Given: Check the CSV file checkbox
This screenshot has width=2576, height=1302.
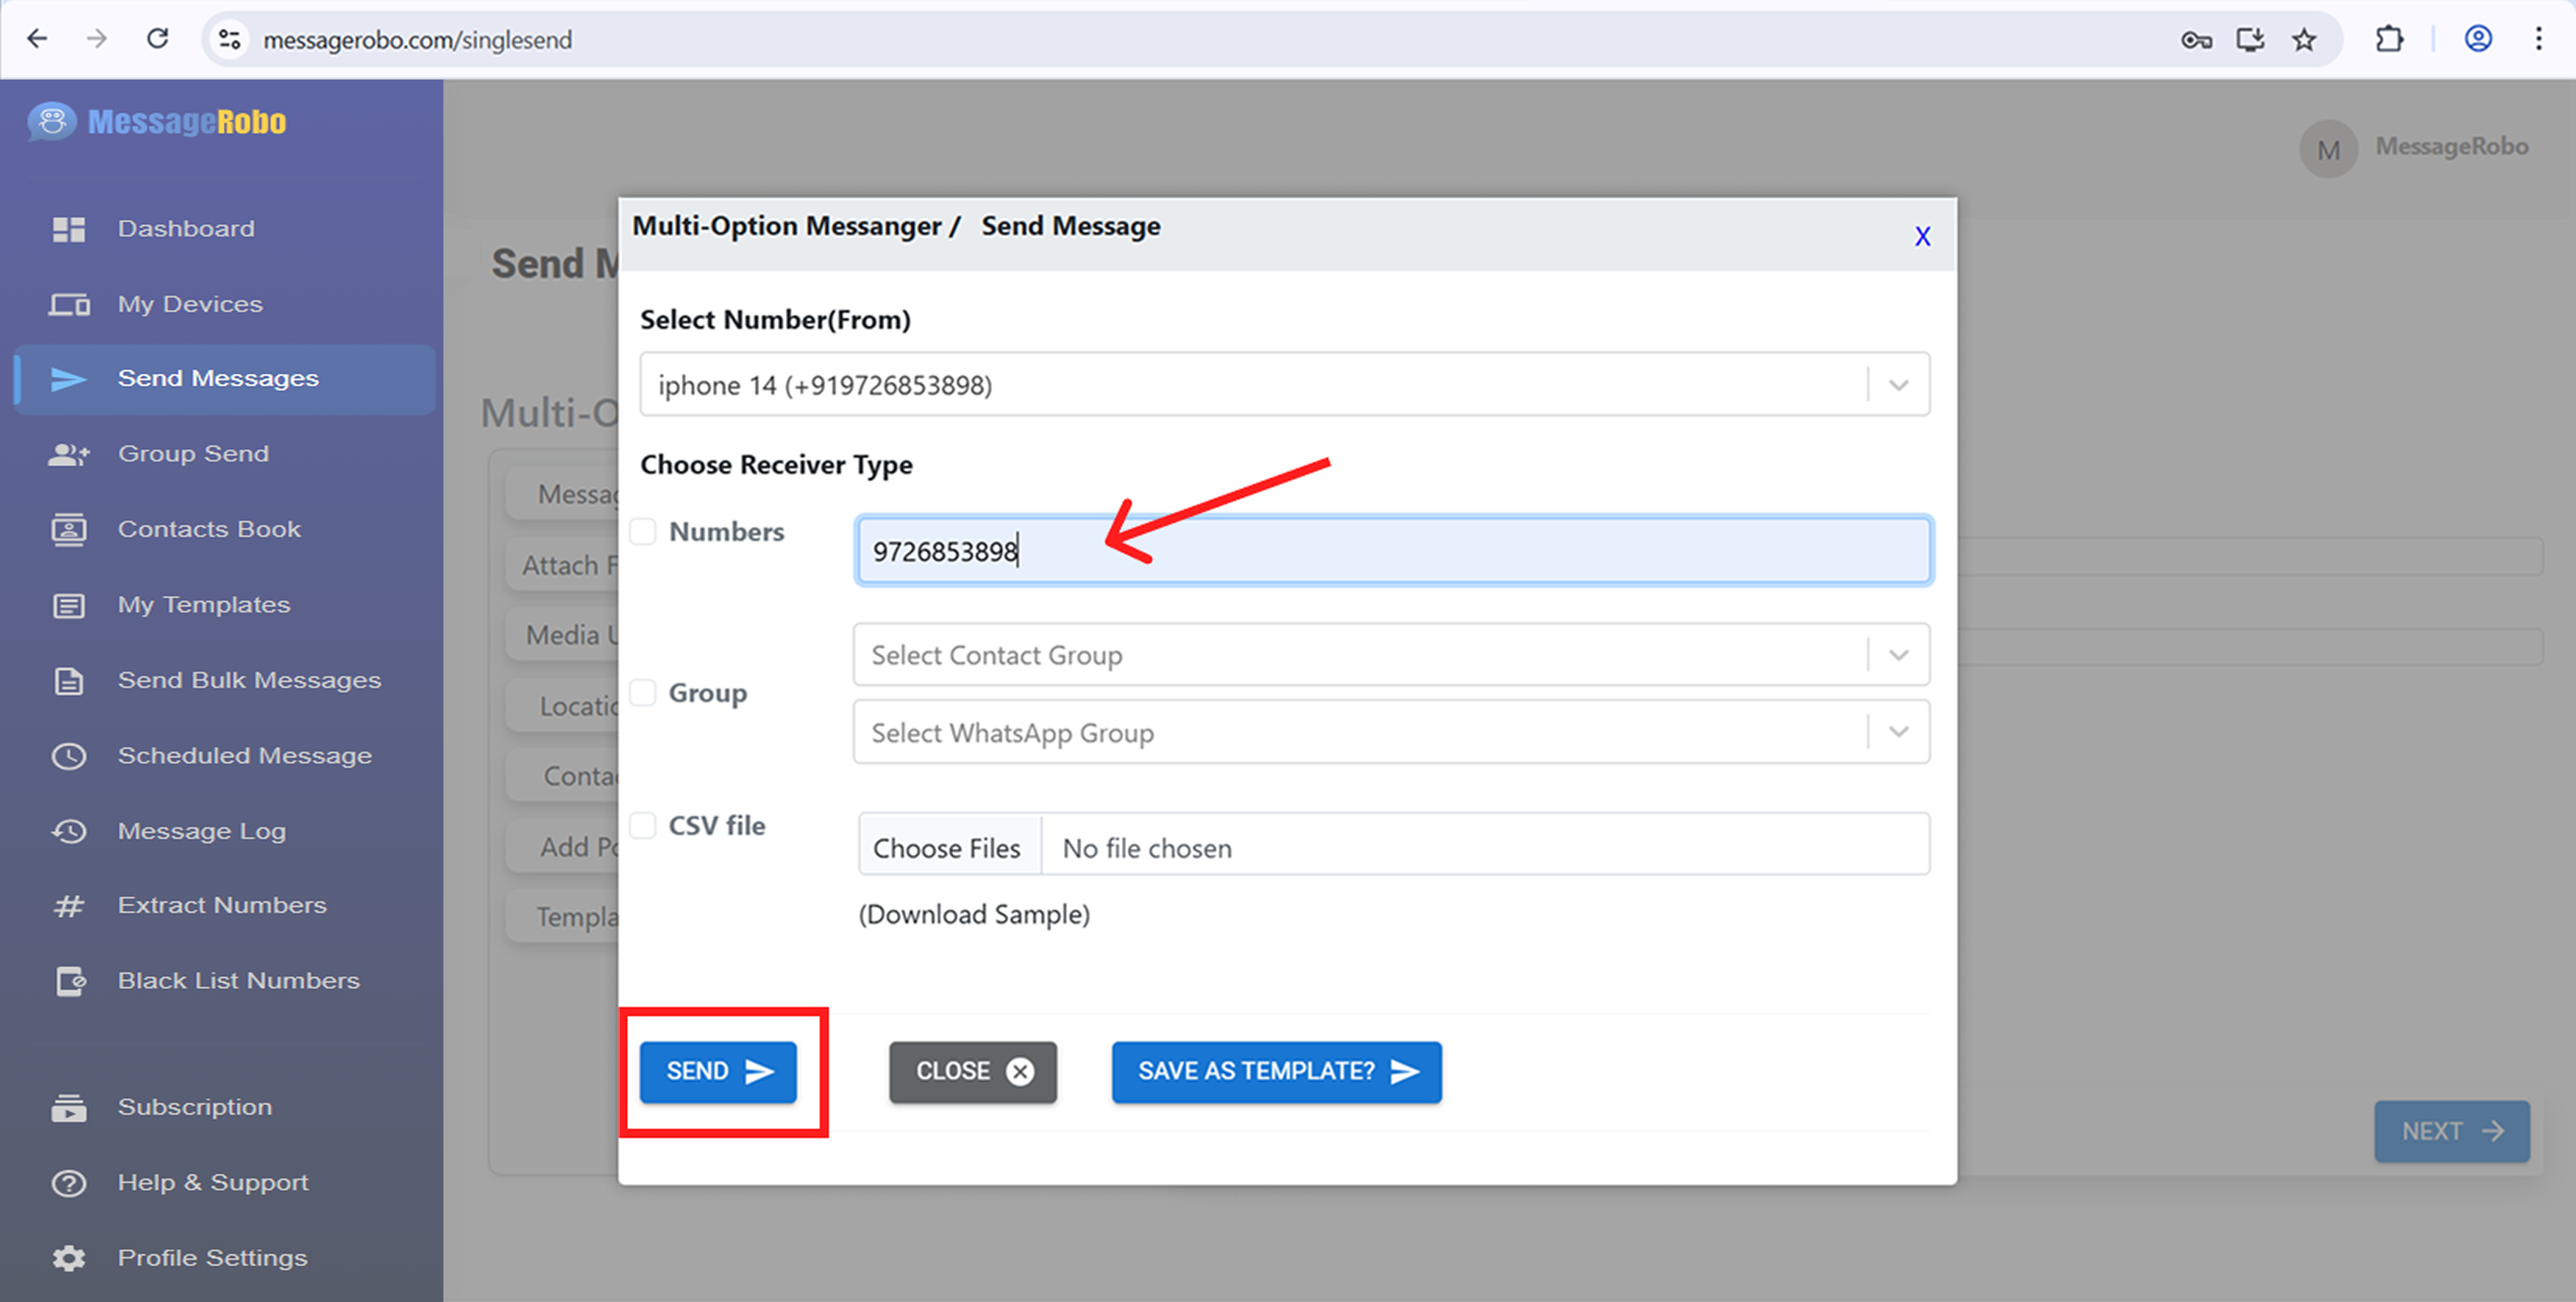Looking at the screenshot, I should (x=643, y=825).
